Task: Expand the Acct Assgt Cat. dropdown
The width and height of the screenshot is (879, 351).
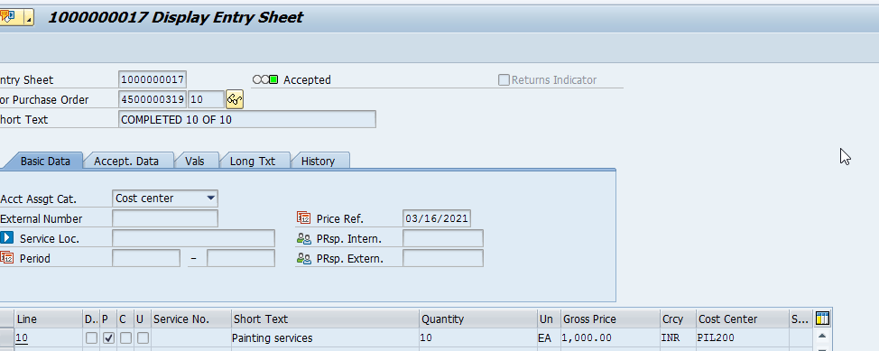Action: click(x=211, y=198)
